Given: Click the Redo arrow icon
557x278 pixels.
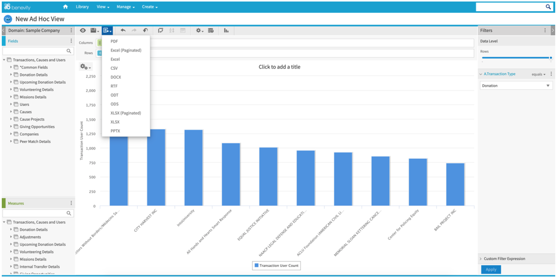Looking at the screenshot, I should point(134,30).
